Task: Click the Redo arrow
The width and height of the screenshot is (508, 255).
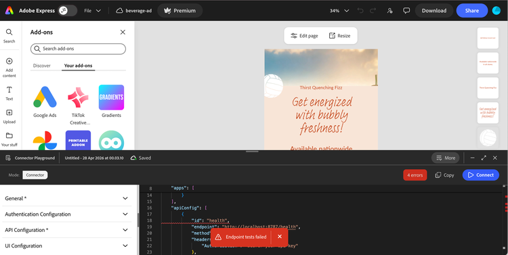Action: click(373, 11)
